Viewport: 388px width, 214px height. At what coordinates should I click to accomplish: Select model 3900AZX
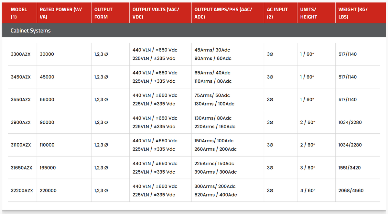(x=21, y=122)
